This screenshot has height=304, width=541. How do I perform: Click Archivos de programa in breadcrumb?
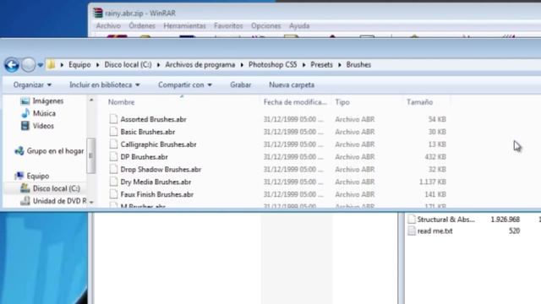pos(200,65)
